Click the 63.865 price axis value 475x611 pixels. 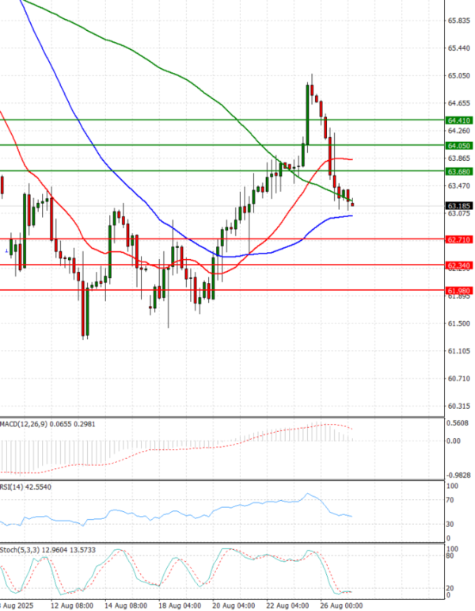[x=459, y=158]
